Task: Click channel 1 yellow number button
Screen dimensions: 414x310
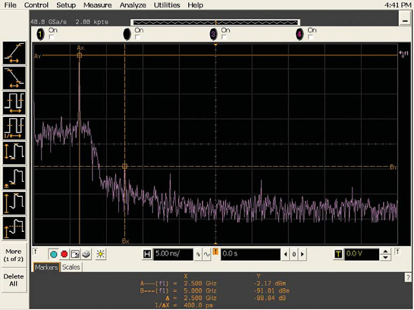Action: point(40,34)
